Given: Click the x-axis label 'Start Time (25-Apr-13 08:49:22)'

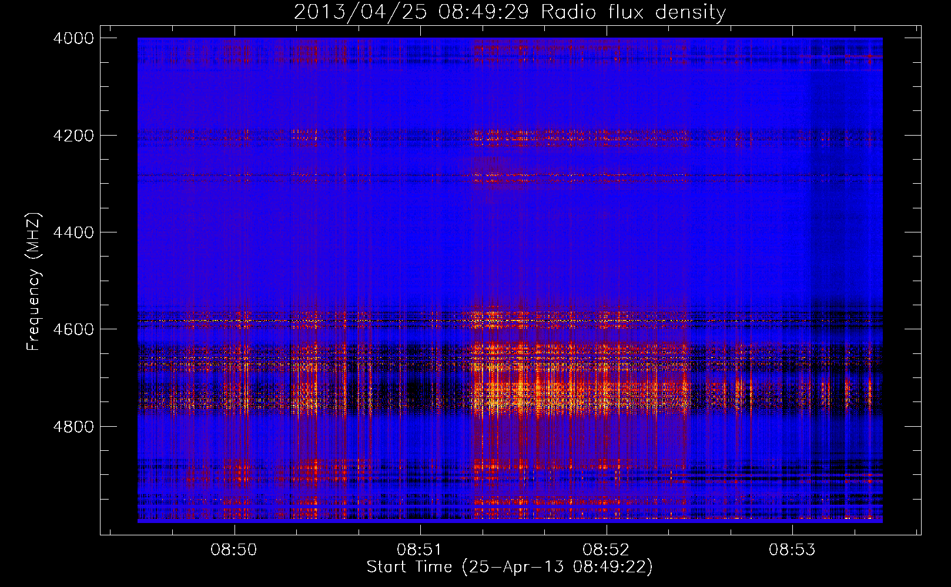Looking at the screenshot, I should tap(510, 567).
